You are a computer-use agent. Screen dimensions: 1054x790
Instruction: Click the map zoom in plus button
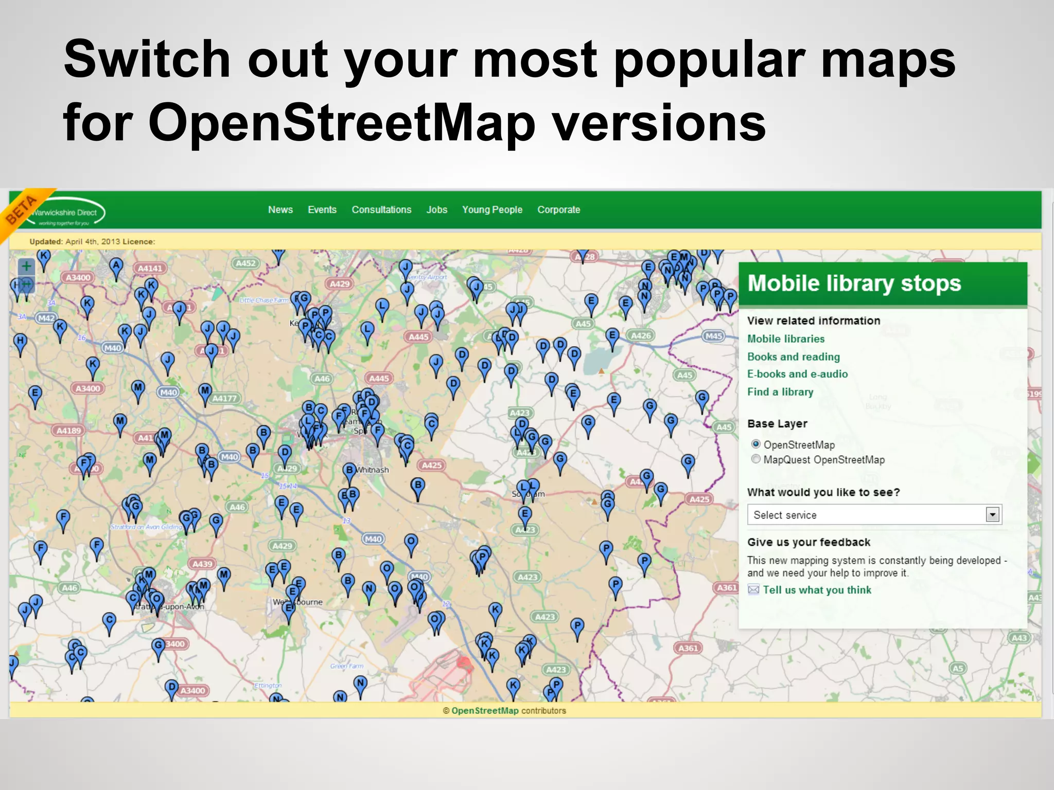click(x=26, y=266)
